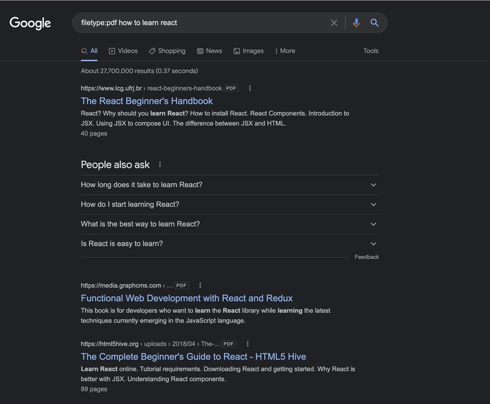Viewport: 490px width, 404px height.
Task: Click the PDF badge on the lcg.ufrj.br result
Action: [x=232, y=88]
